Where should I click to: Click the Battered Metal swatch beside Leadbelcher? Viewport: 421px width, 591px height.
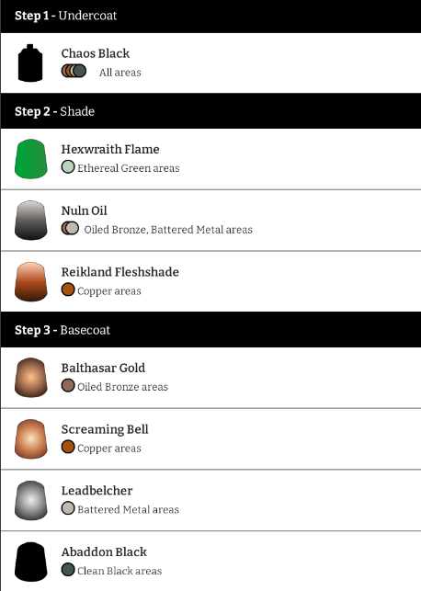[x=68, y=508]
